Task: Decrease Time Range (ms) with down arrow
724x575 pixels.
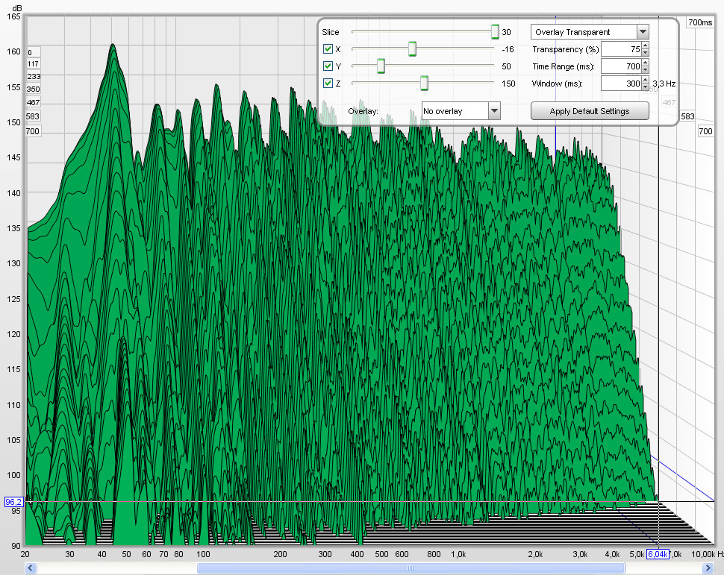Action: (645, 69)
